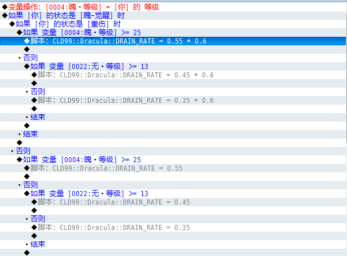This screenshot has height=256, width=347.
Task: Select script line DRAIN_RATE = 0.45 * 0.6
Action: pyautogui.click(x=173, y=75)
